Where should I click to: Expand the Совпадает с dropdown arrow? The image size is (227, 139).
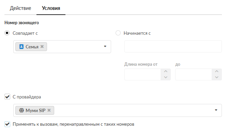[105, 46]
